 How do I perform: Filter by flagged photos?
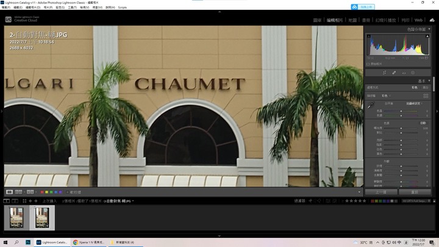(x=310, y=201)
